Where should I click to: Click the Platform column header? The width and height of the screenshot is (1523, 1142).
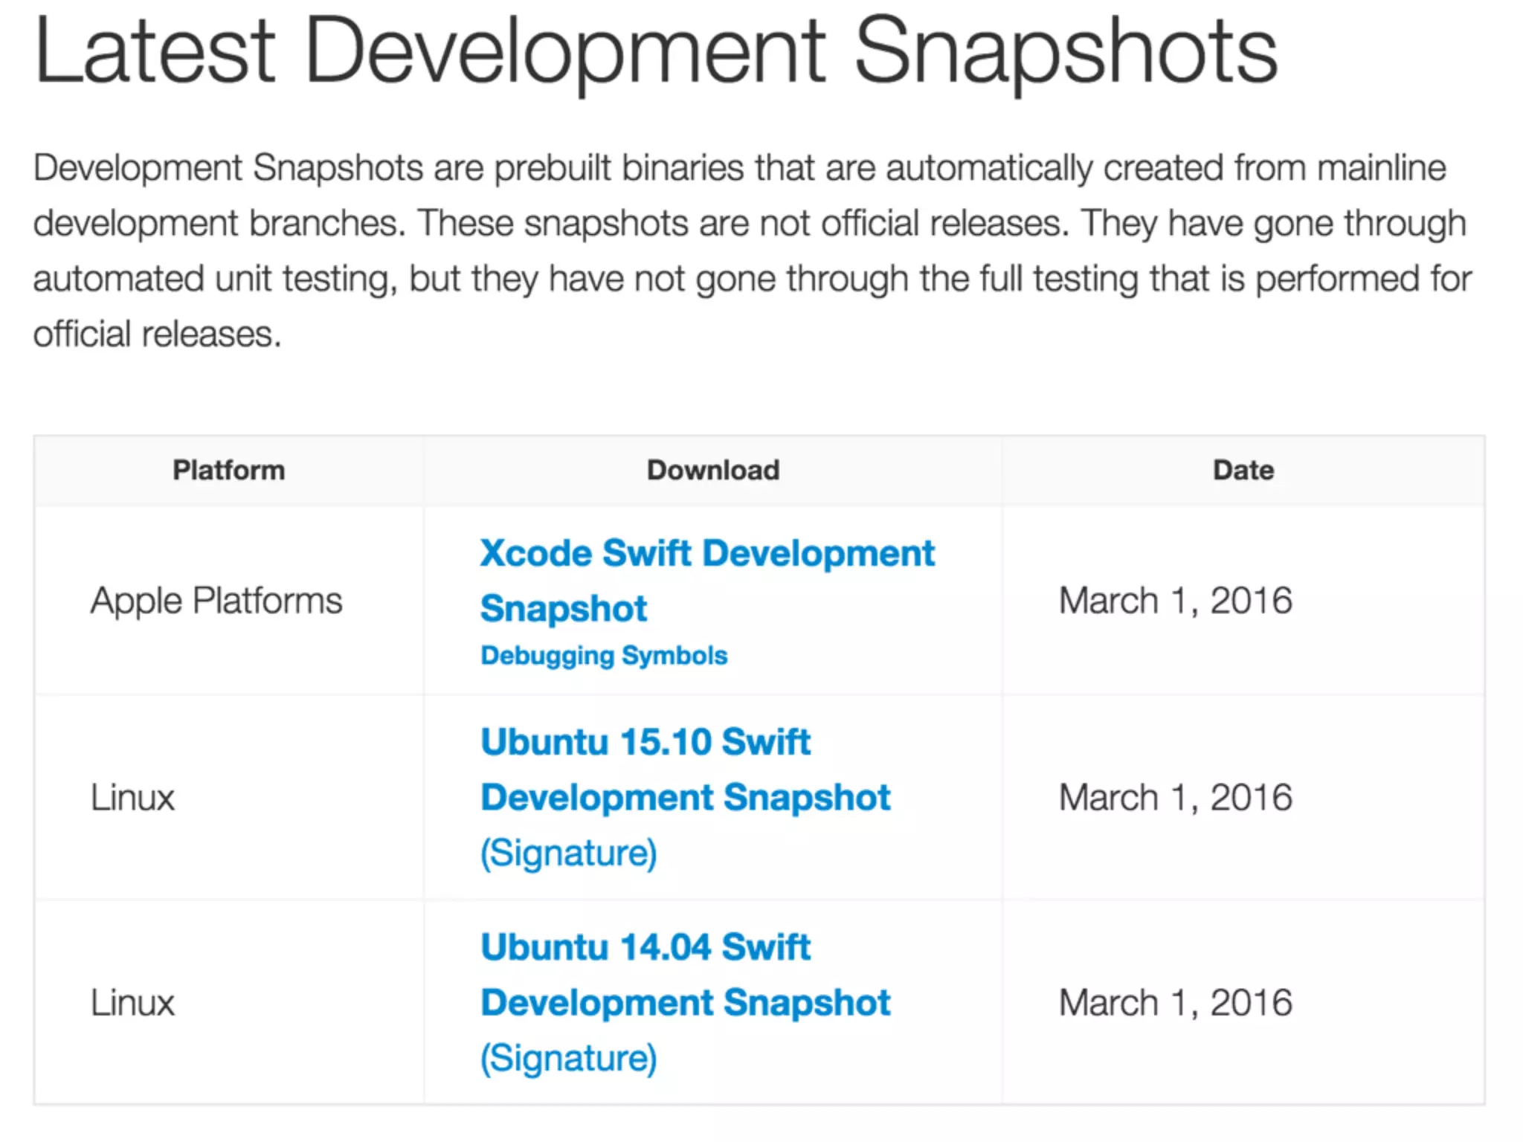pyautogui.click(x=228, y=471)
